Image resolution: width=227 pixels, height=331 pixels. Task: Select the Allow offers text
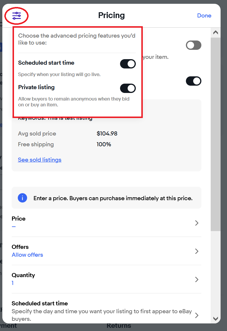27,255
